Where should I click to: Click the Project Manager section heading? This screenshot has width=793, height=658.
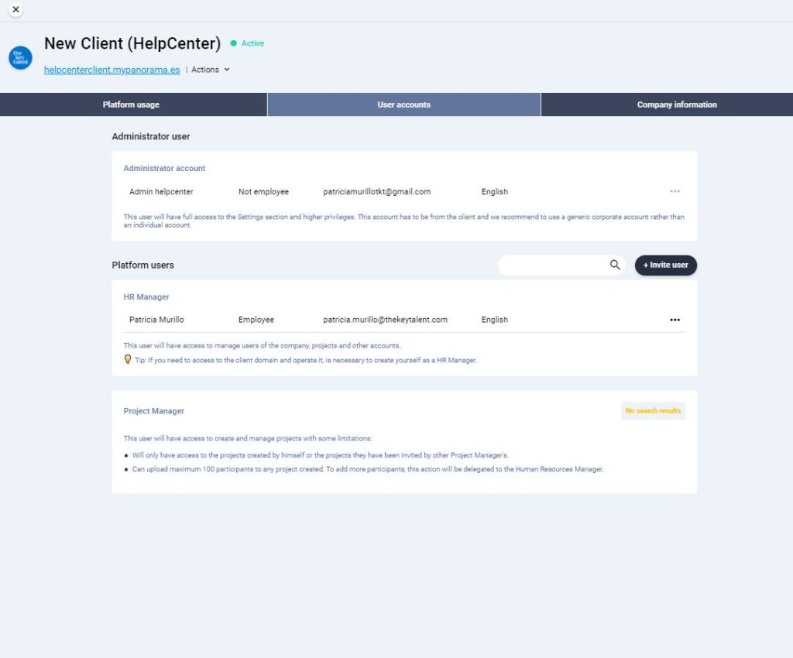153,411
